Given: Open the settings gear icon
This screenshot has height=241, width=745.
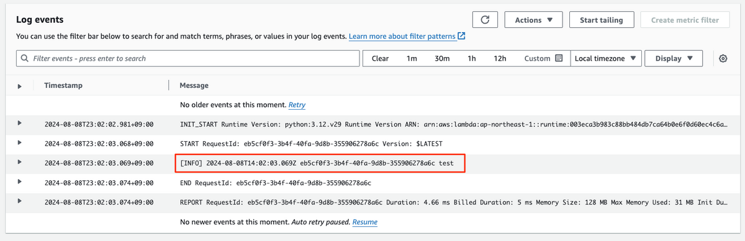Looking at the screenshot, I should [723, 58].
